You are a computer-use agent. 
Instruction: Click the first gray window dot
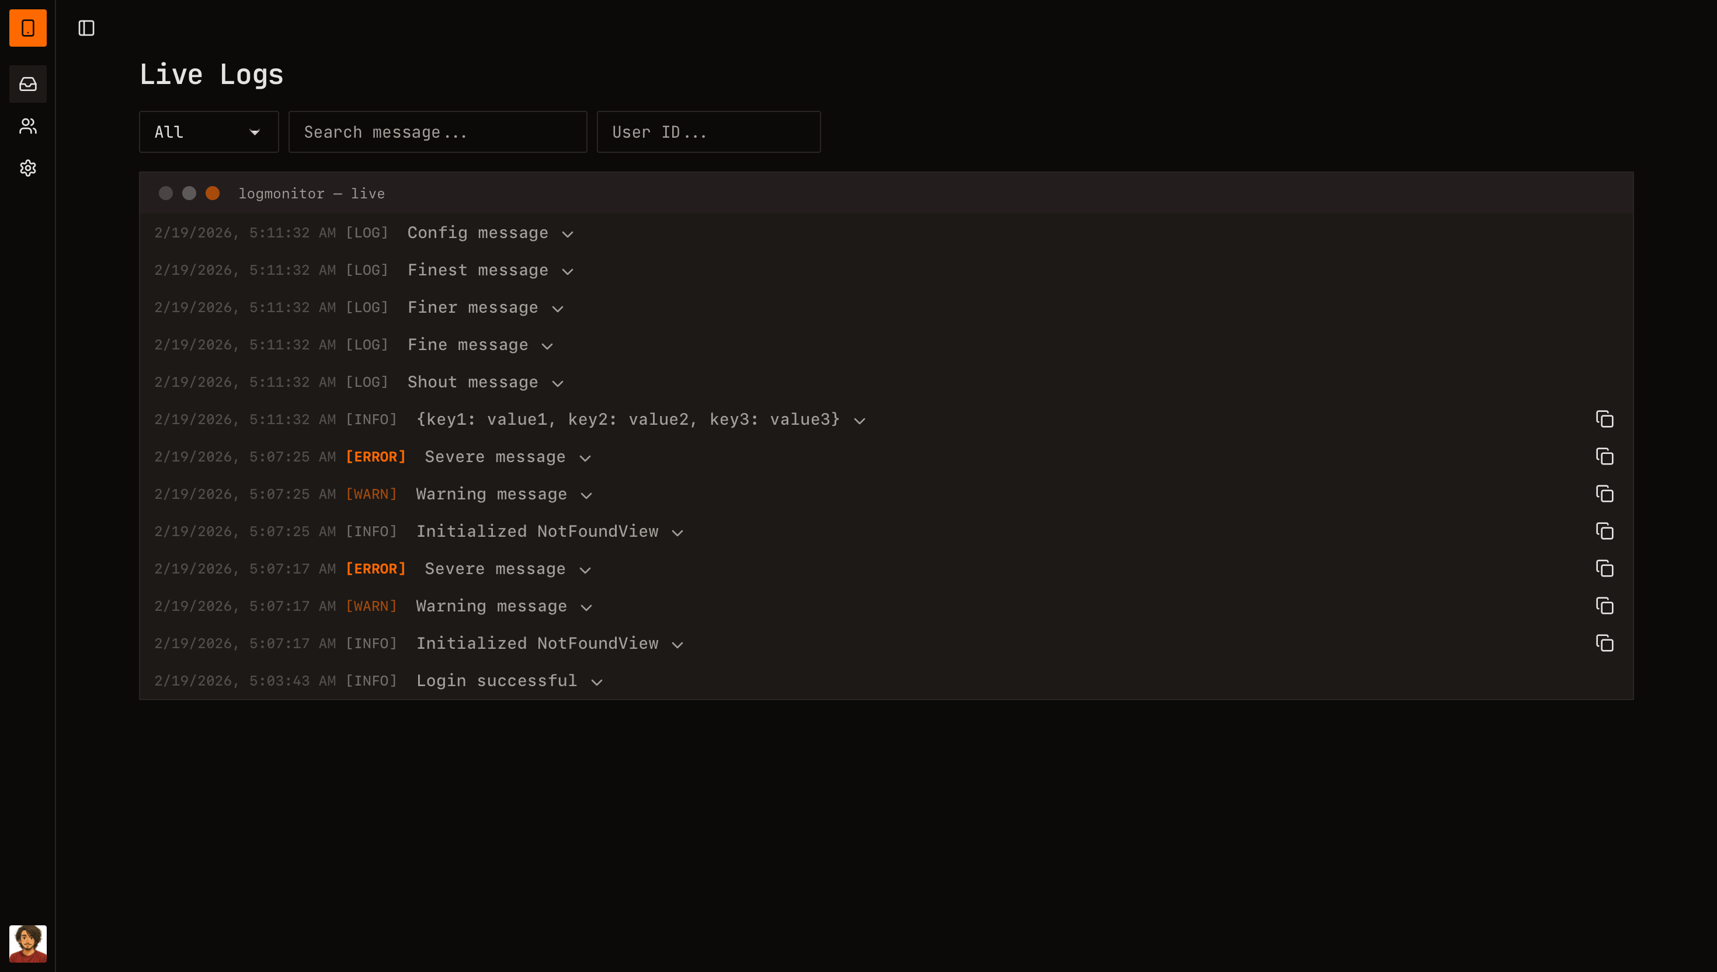point(166,193)
